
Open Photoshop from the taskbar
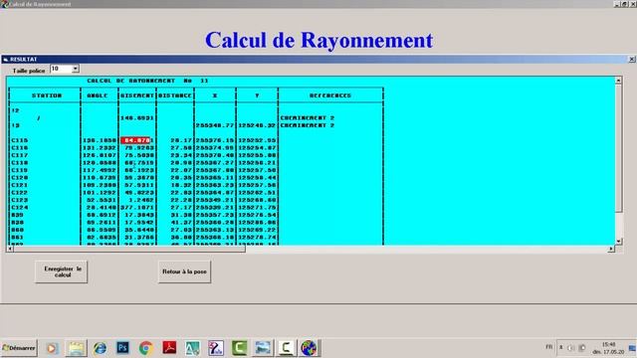[x=122, y=348]
